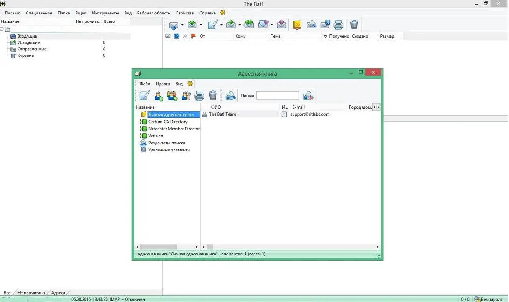Select Netcenter Member Directory entry
This screenshot has height=302, width=509.
[174, 129]
